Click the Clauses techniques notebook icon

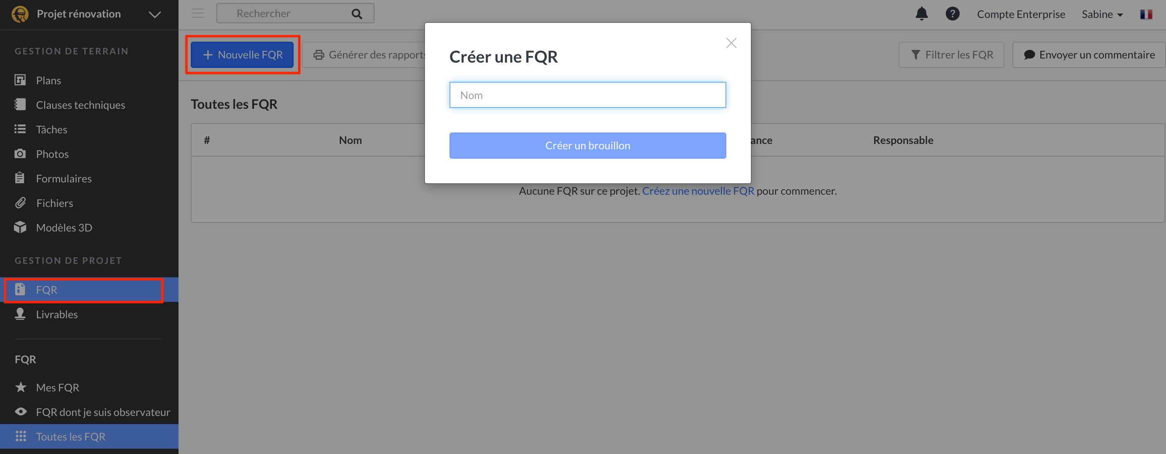point(20,104)
